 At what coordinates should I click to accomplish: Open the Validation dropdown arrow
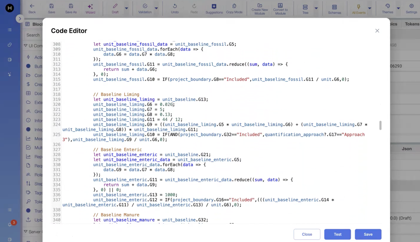click(156, 8)
